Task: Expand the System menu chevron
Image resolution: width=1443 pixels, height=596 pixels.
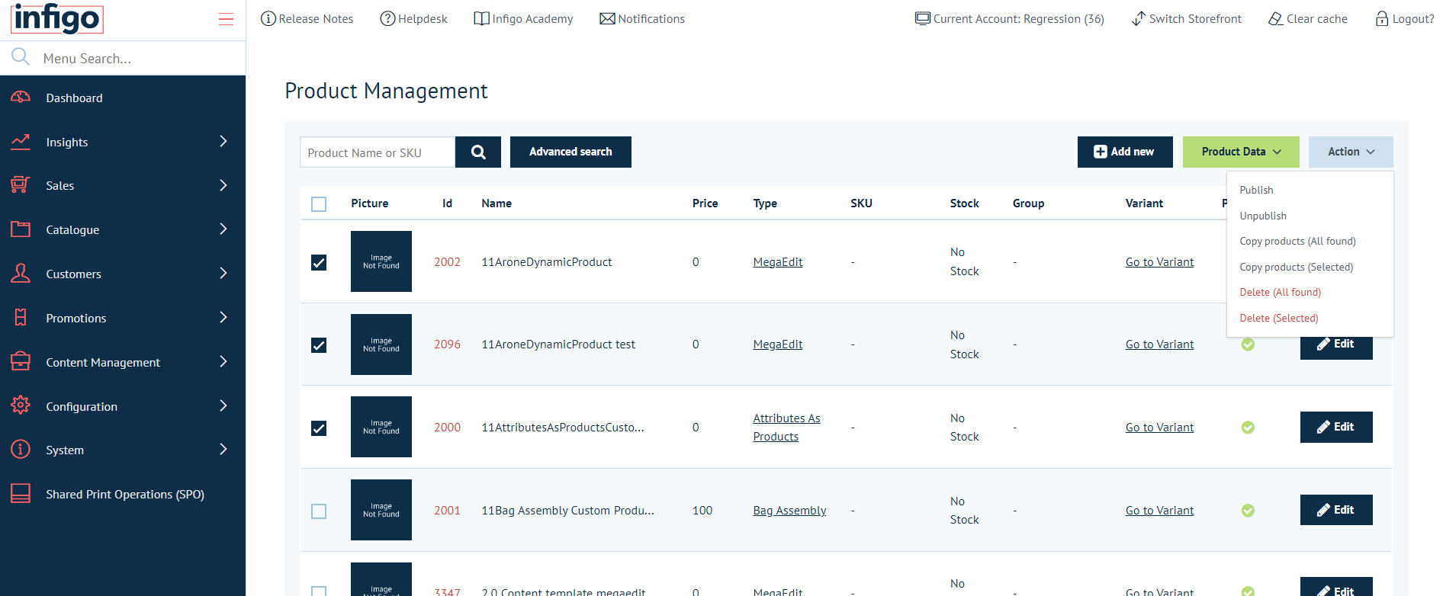Action: pyautogui.click(x=223, y=449)
